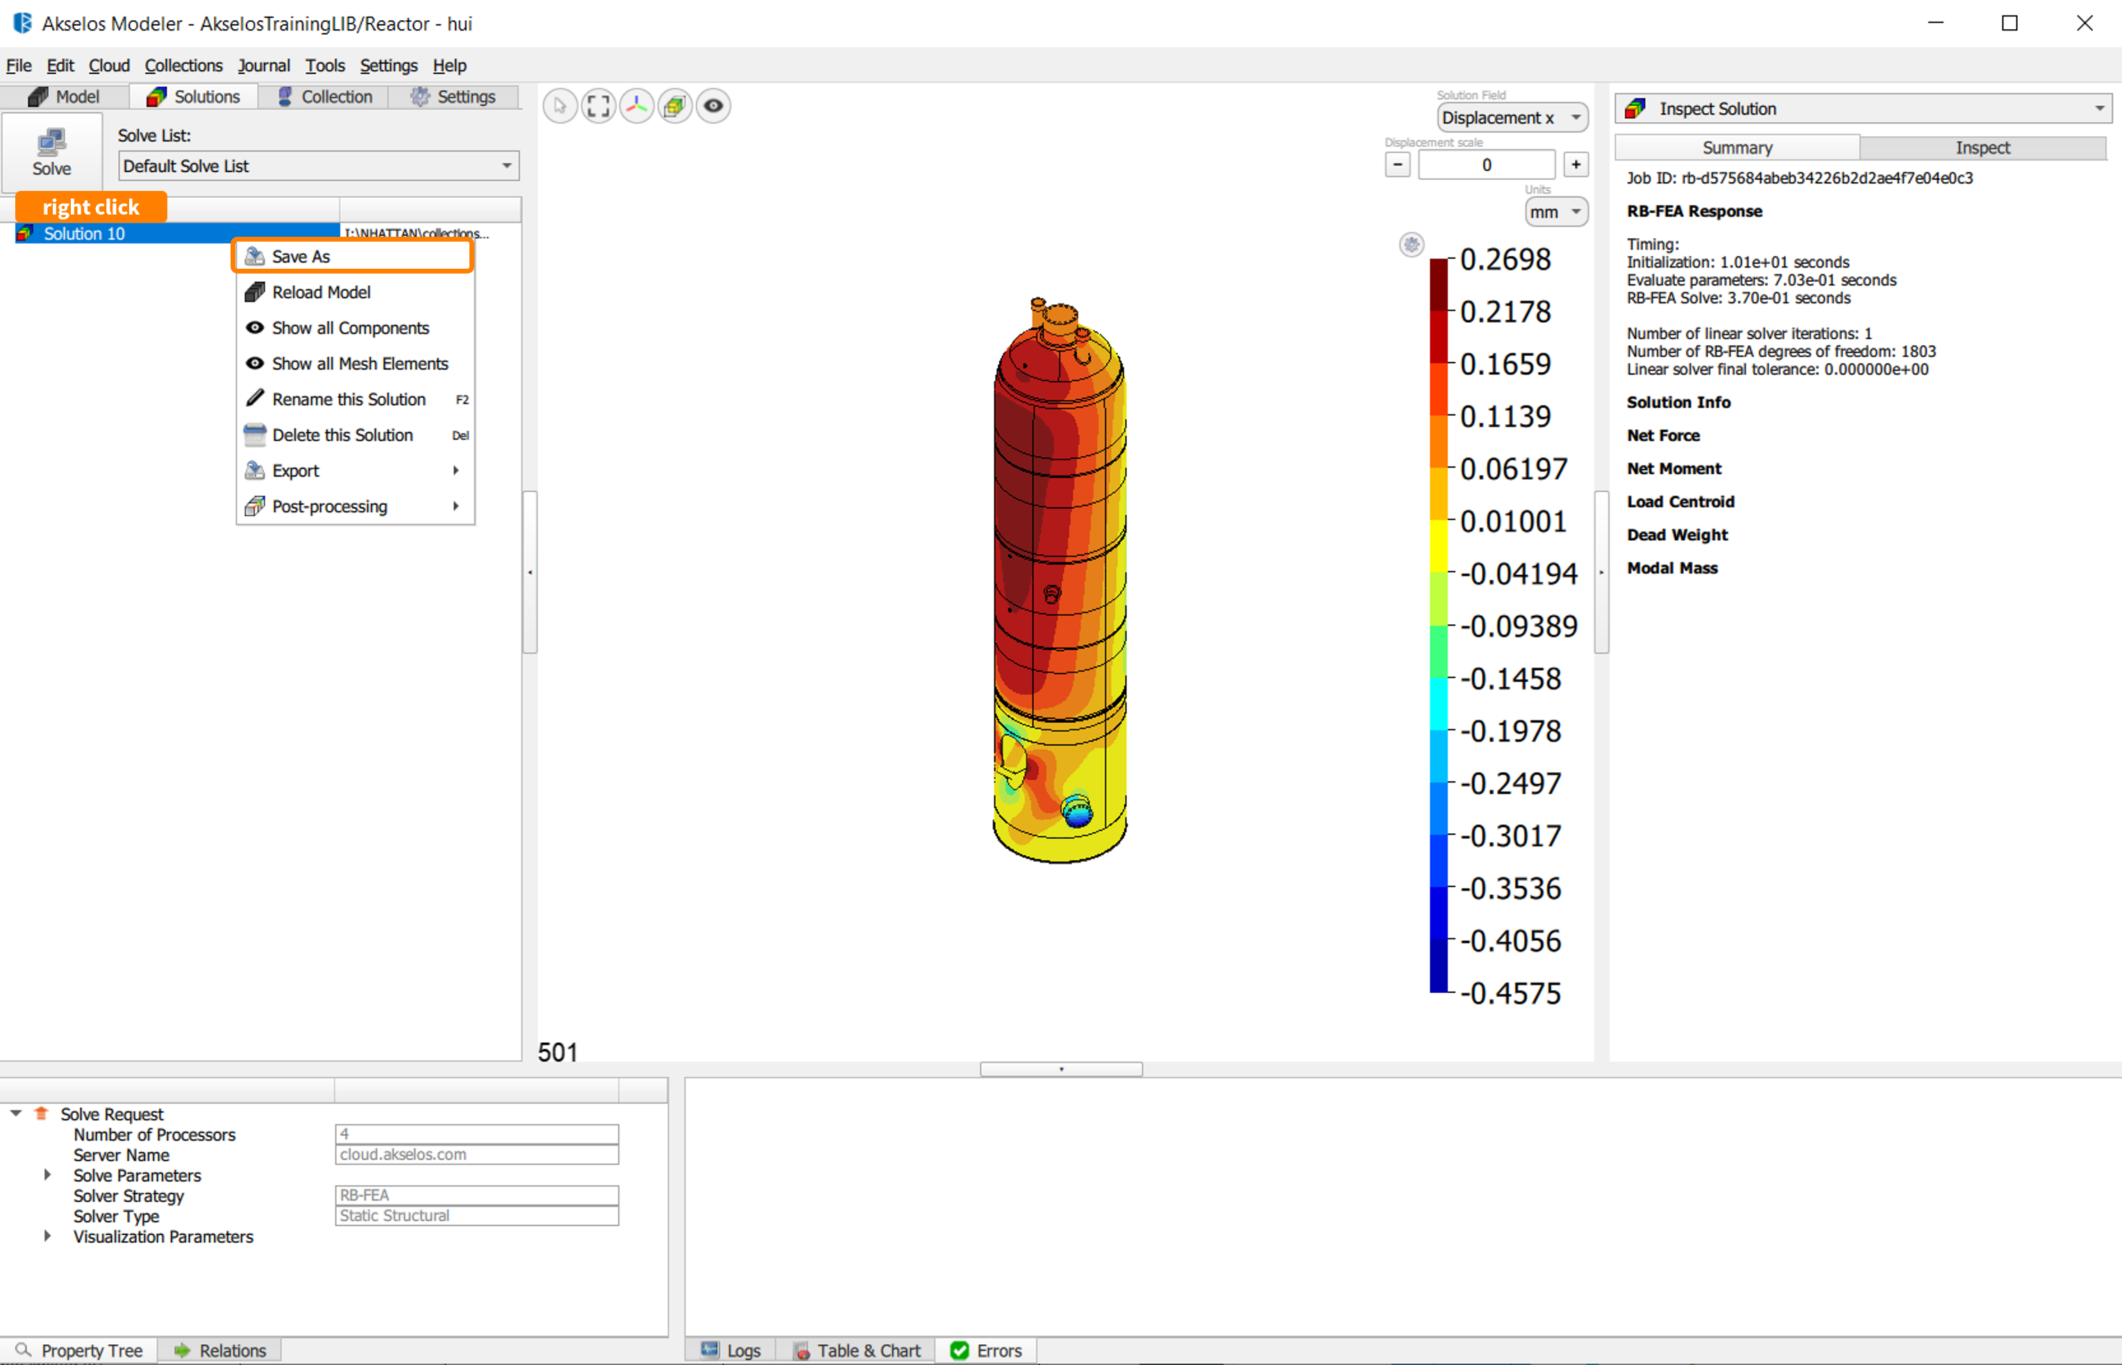Viewport: 2122px width, 1365px height.
Task: Click the fit-to-view frame icon in viewport toolbar
Action: (599, 106)
